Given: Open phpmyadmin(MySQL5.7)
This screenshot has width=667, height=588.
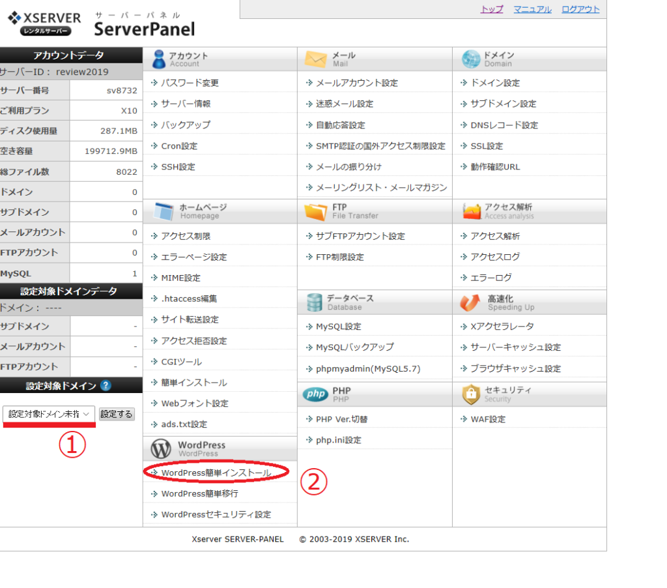Looking at the screenshot, I should pyautogui.click(x=368, y=369).
